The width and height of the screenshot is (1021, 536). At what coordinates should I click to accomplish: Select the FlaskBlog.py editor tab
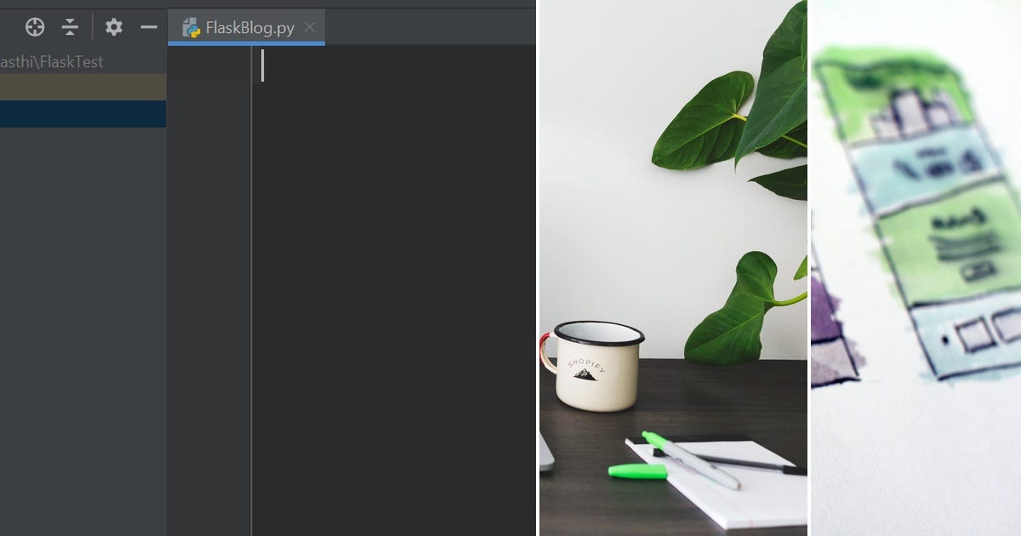(246, 27)
